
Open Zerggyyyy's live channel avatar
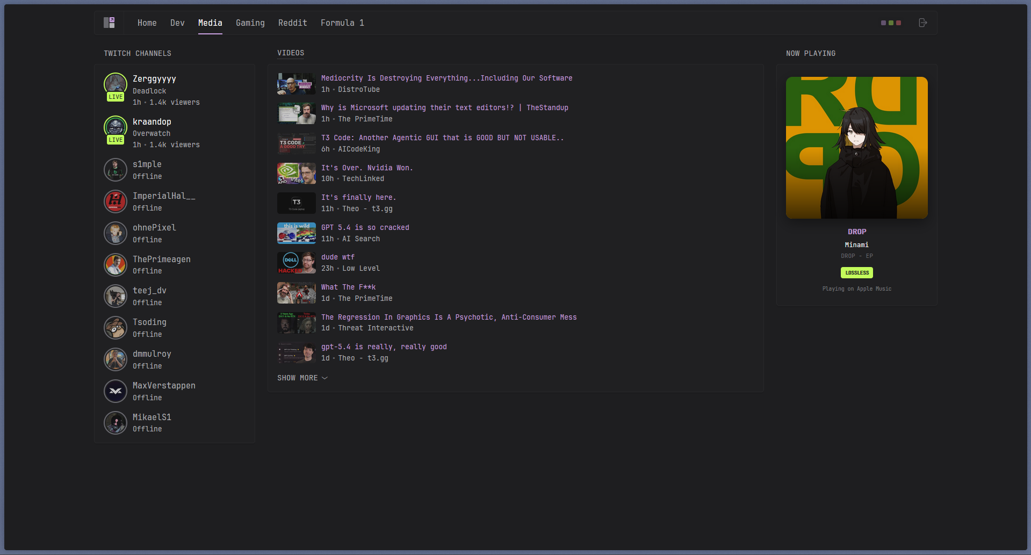115,85
